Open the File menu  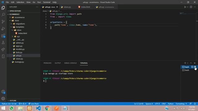(x=7, y=2)
